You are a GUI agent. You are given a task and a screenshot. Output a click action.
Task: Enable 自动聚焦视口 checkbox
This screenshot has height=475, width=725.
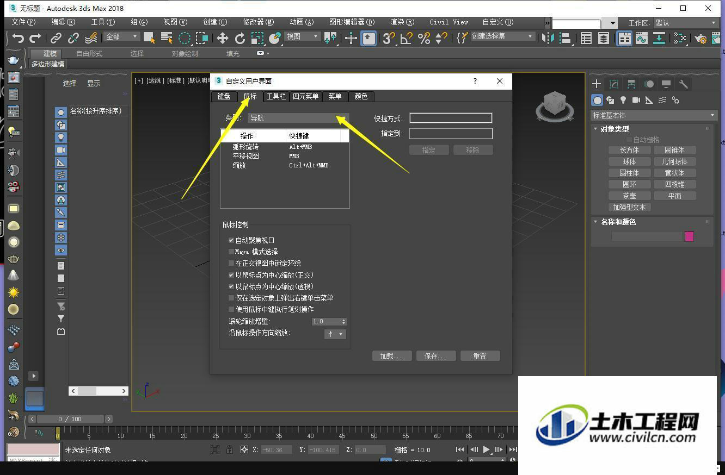pos(231,240)
